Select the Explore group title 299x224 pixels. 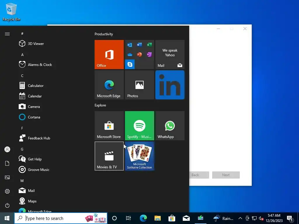click(100, 105)
